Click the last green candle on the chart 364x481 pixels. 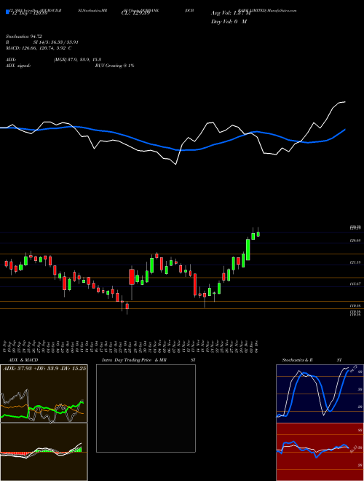pos(258,234)
